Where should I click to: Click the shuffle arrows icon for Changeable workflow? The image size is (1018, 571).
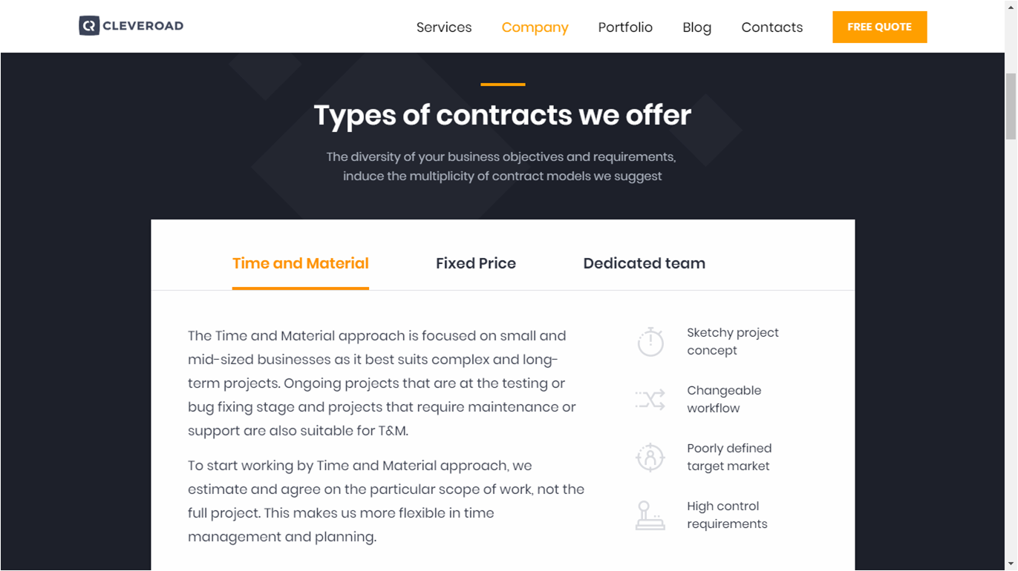click(x=650, y=400)
